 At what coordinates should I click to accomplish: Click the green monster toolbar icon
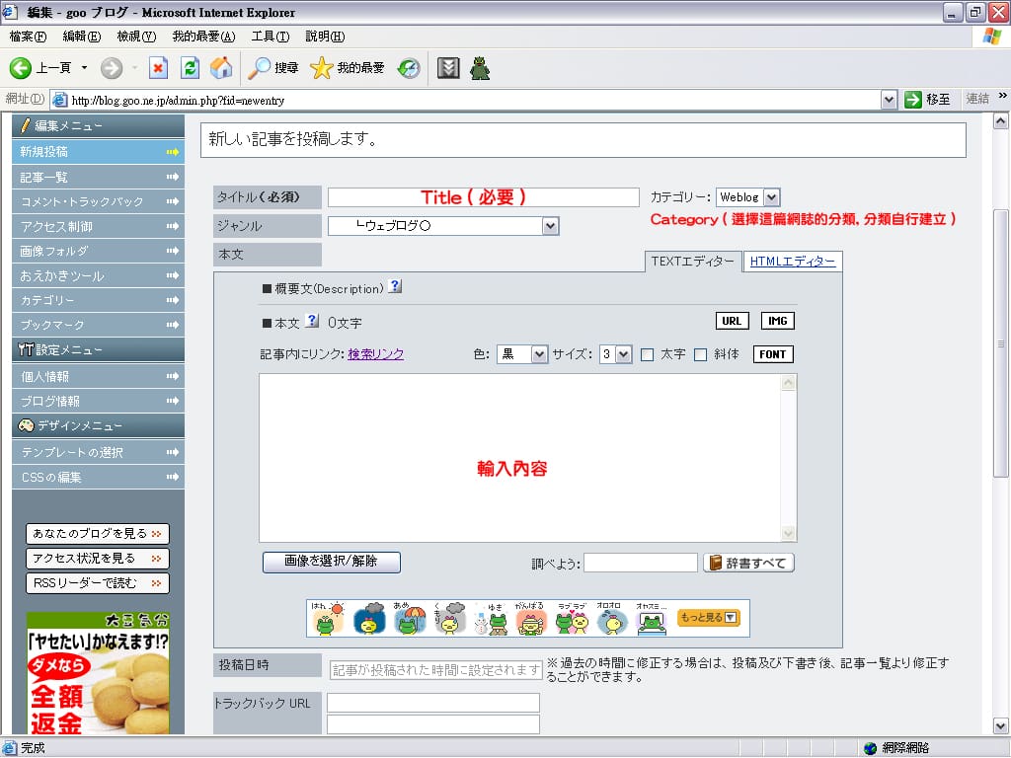(x=480, y=68)
